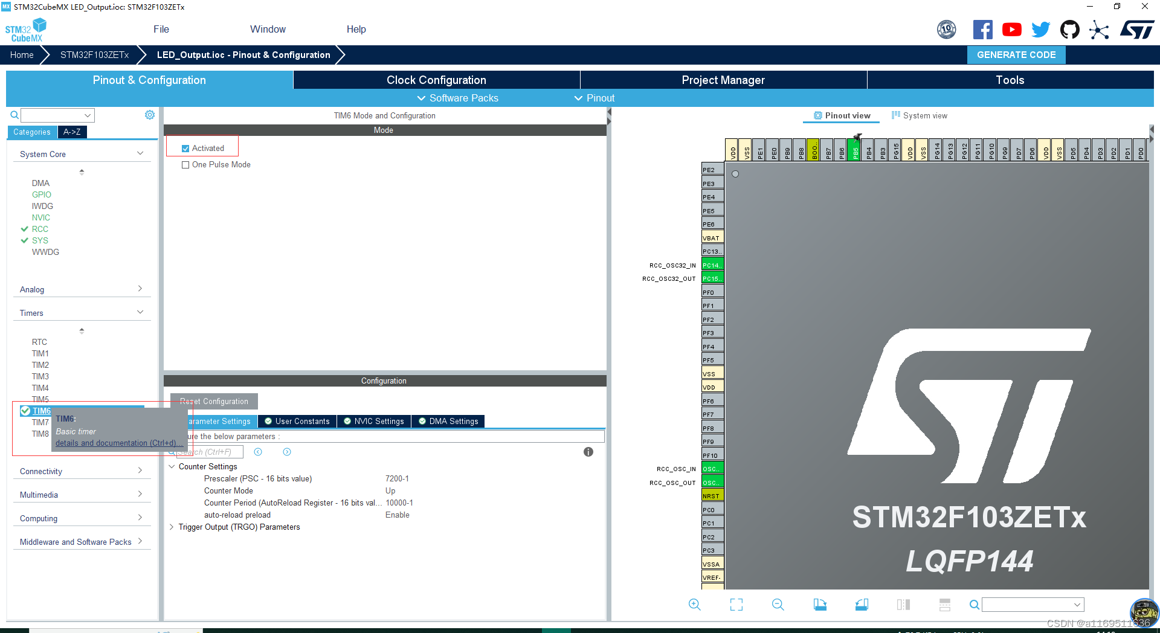Uncheck the Activated checkbox
The width and height of the screenshot is (1160, 633).
tap(185, 149)
